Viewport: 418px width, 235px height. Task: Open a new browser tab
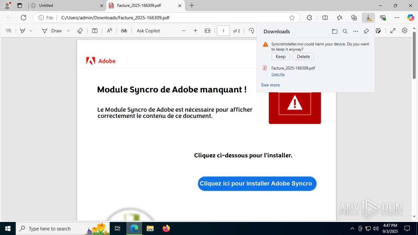[x=192, y=6]
